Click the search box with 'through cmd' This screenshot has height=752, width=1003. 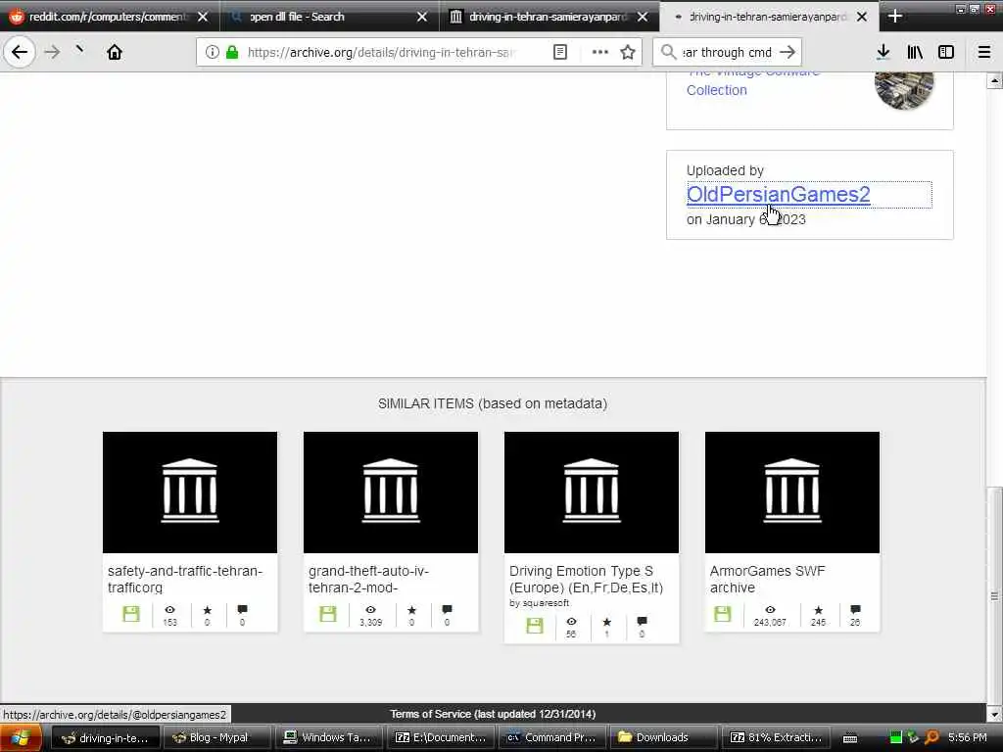point(726,53)
